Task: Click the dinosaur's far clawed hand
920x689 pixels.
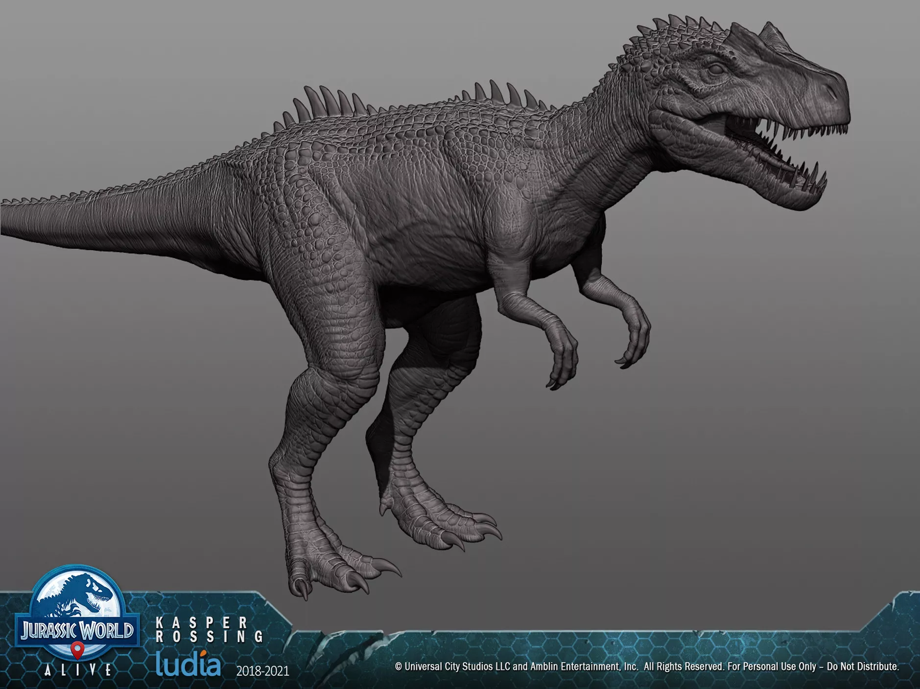Action: tap(634, 343)
